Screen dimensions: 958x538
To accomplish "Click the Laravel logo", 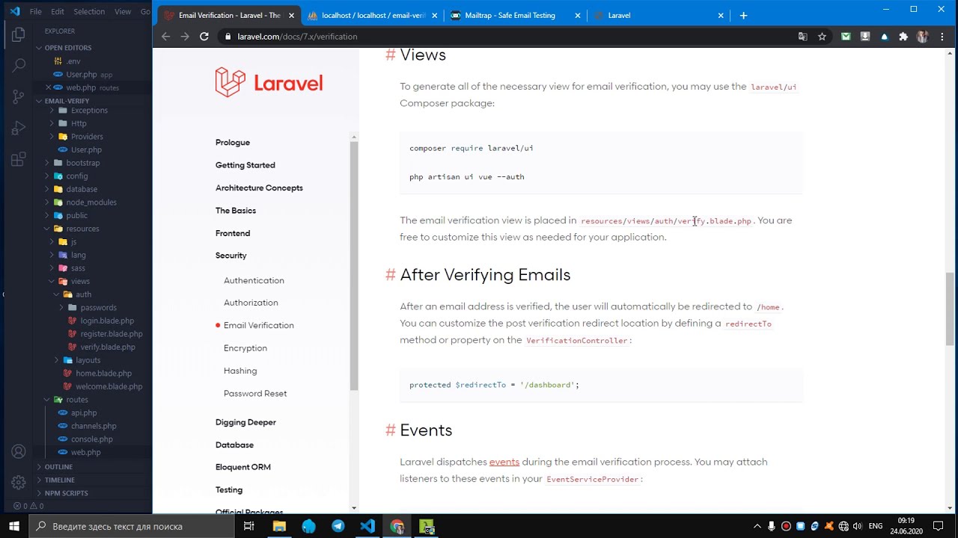I will point(269,82).
